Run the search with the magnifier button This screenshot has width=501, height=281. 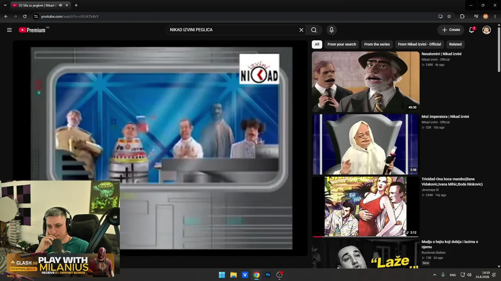[x=314, y=30]
